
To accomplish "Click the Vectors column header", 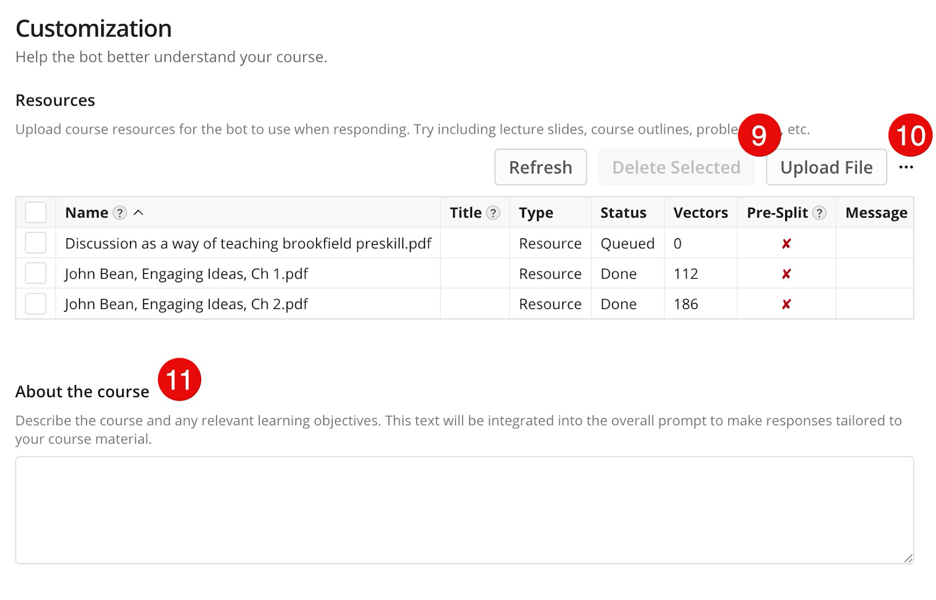I will point(700,213).
